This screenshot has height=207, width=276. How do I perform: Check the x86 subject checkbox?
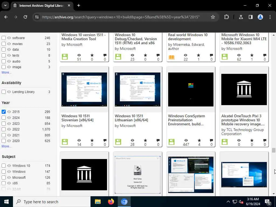tap(4, 183)
